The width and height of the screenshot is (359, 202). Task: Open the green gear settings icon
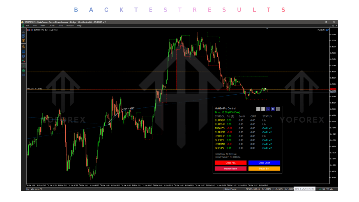[x=24, y=70]
